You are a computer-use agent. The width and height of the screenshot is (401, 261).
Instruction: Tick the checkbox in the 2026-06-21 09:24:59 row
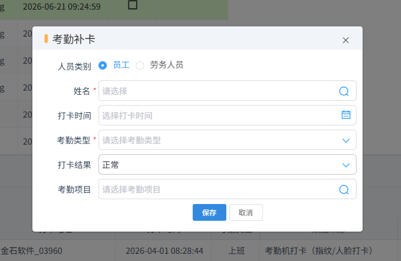133,5
